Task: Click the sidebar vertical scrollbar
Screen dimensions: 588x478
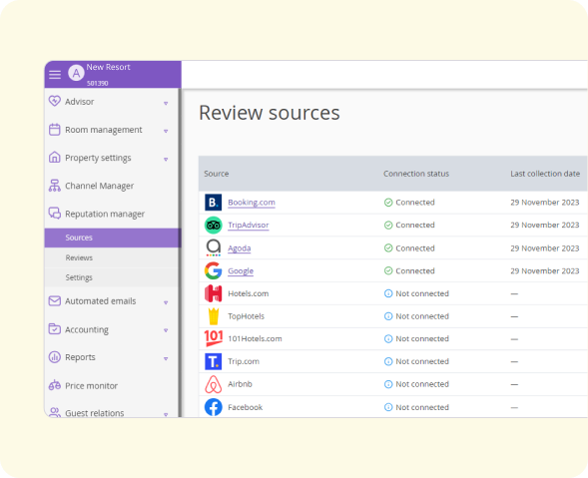Action: [180, 252]
